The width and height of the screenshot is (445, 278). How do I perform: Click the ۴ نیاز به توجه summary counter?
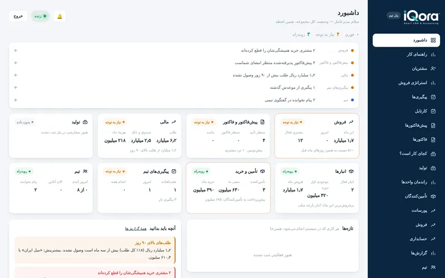coord(328,34)
